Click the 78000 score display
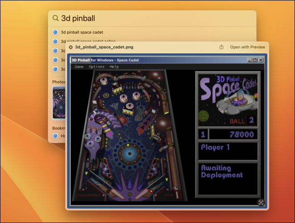The width and height of the screenshot is (295, 223). pos(233,134)
